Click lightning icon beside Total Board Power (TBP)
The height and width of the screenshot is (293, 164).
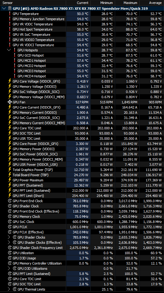10,175
